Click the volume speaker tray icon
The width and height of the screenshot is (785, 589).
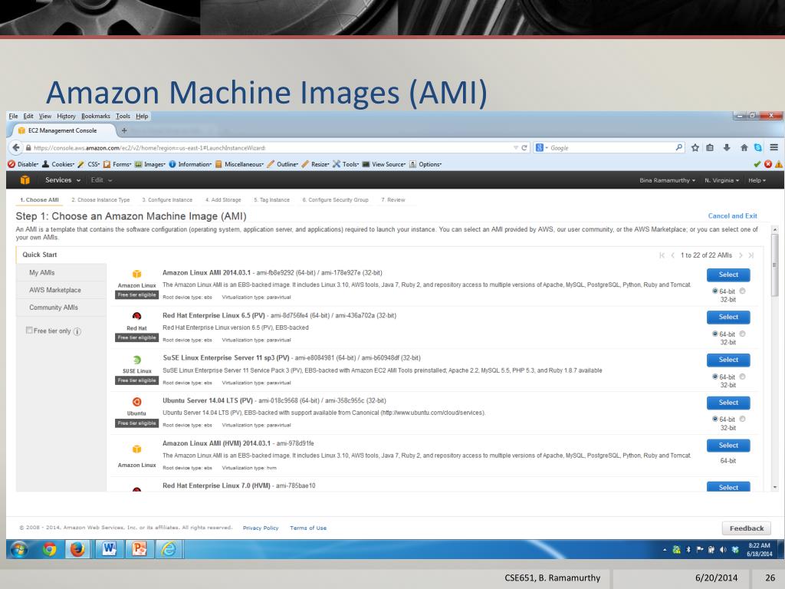pos(723,549)
